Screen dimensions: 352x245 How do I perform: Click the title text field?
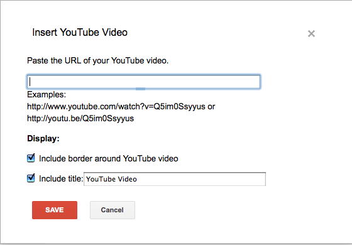point(175,179)
